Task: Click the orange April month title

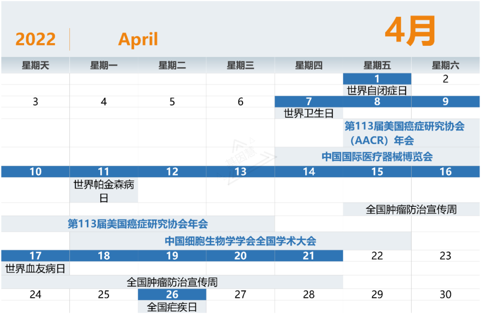Action: pyautogui.click(x=138, y=39)
